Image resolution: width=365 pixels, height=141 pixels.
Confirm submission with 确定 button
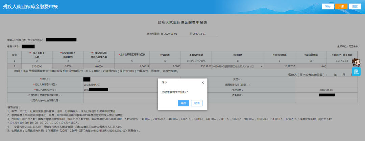(184, 103)
